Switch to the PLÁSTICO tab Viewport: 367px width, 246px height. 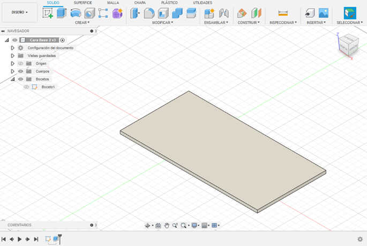tap(169, 3)
